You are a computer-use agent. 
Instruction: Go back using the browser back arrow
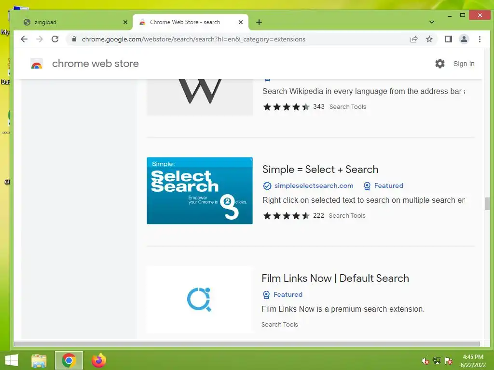(24, 39)
